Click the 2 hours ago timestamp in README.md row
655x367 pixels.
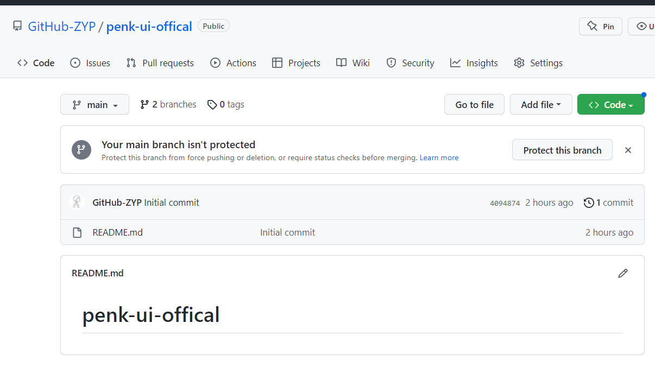coord(609,232)
